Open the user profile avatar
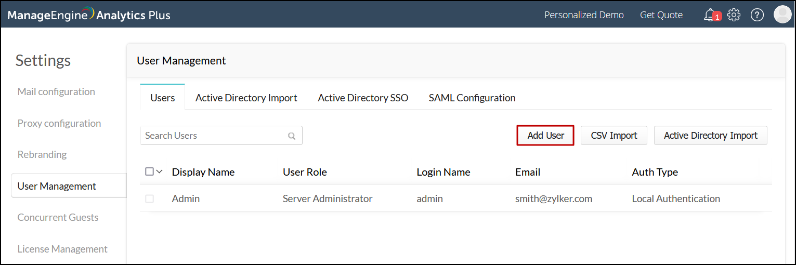This screenshot has height=265, width=796. coord(782,15)
